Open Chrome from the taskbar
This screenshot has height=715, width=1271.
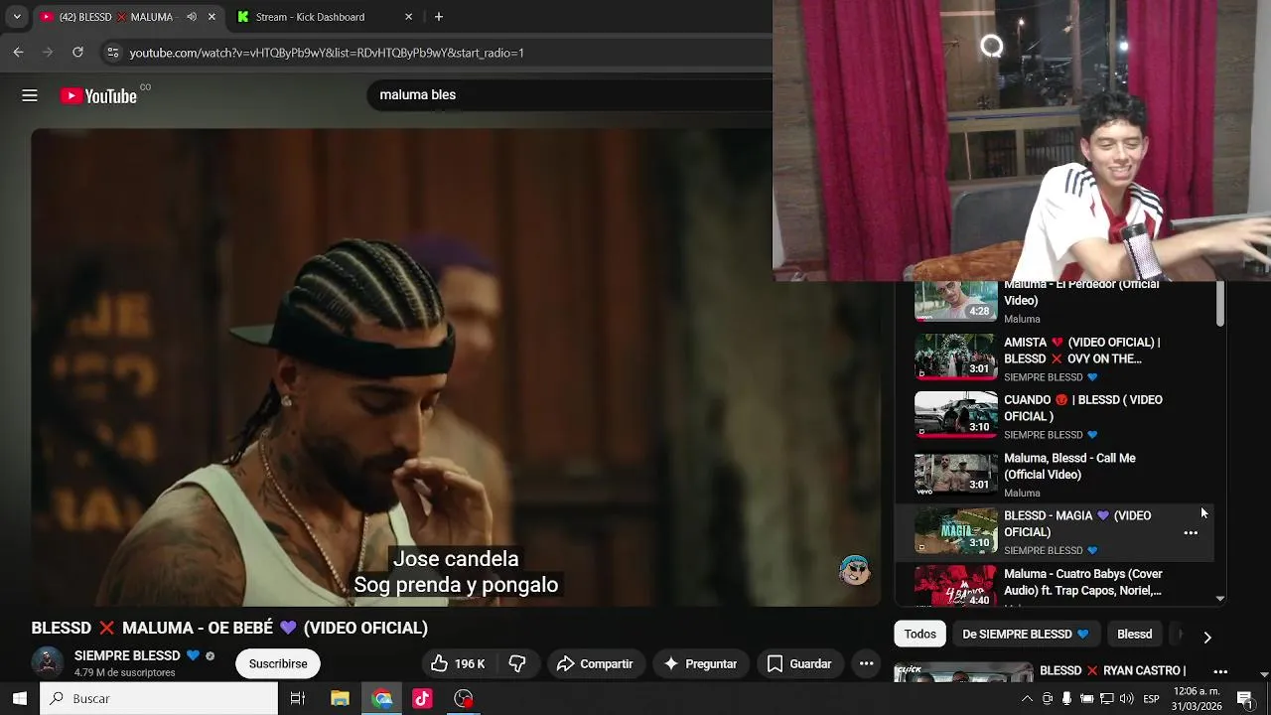pos(382,699)
